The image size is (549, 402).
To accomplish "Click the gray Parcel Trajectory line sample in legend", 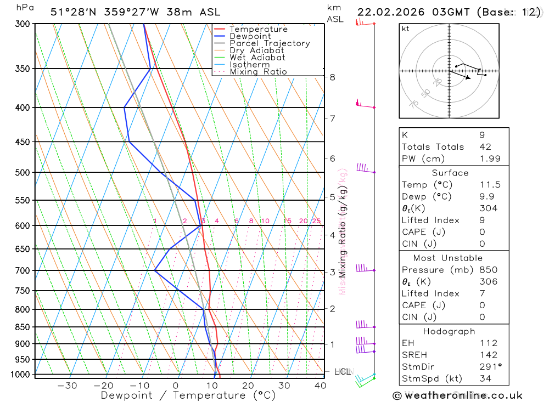I will pyautogui.click(x=220, y=43).
